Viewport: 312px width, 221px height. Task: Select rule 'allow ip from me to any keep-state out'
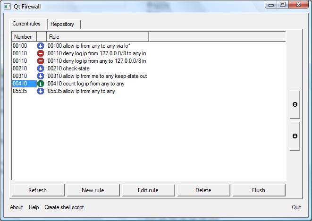(97, 76)
